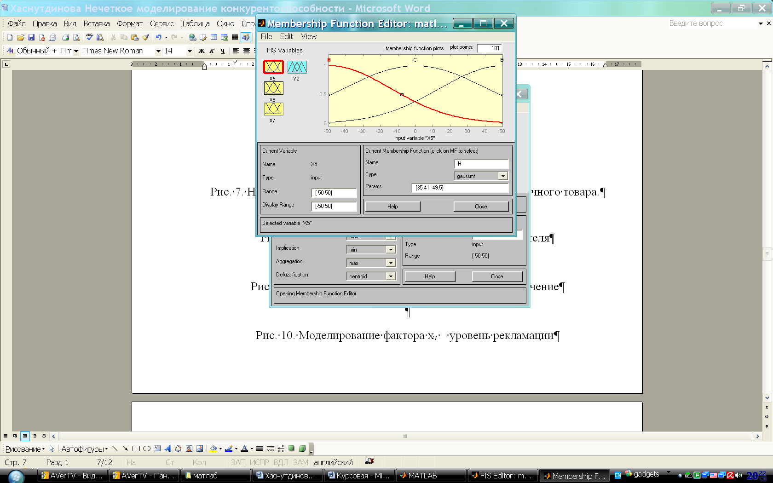Viewport: 773px width, 483px height.
Task: Toggle align left paragraph button
Action: click(x=236, y=51)
